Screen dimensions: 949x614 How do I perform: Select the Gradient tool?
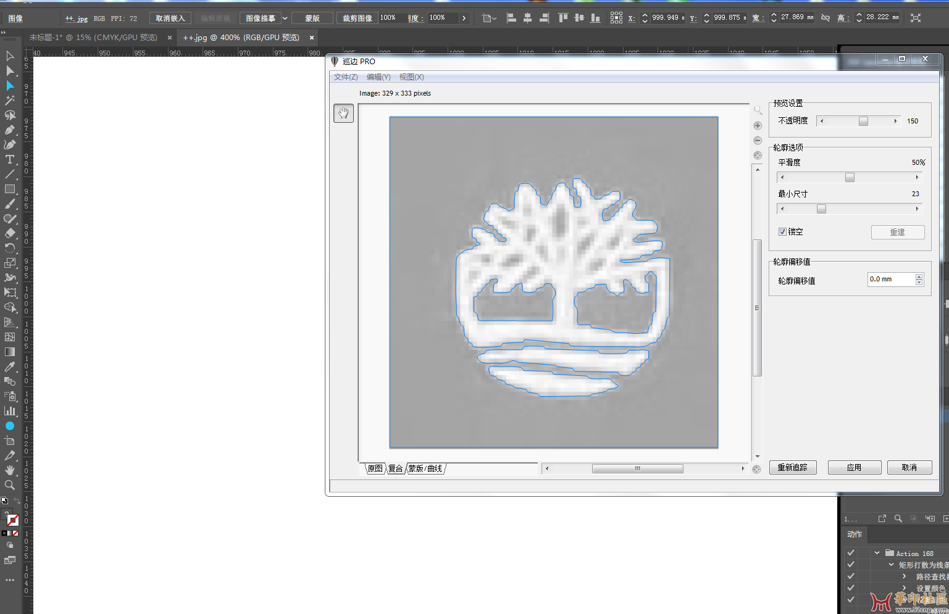[10, 352]
